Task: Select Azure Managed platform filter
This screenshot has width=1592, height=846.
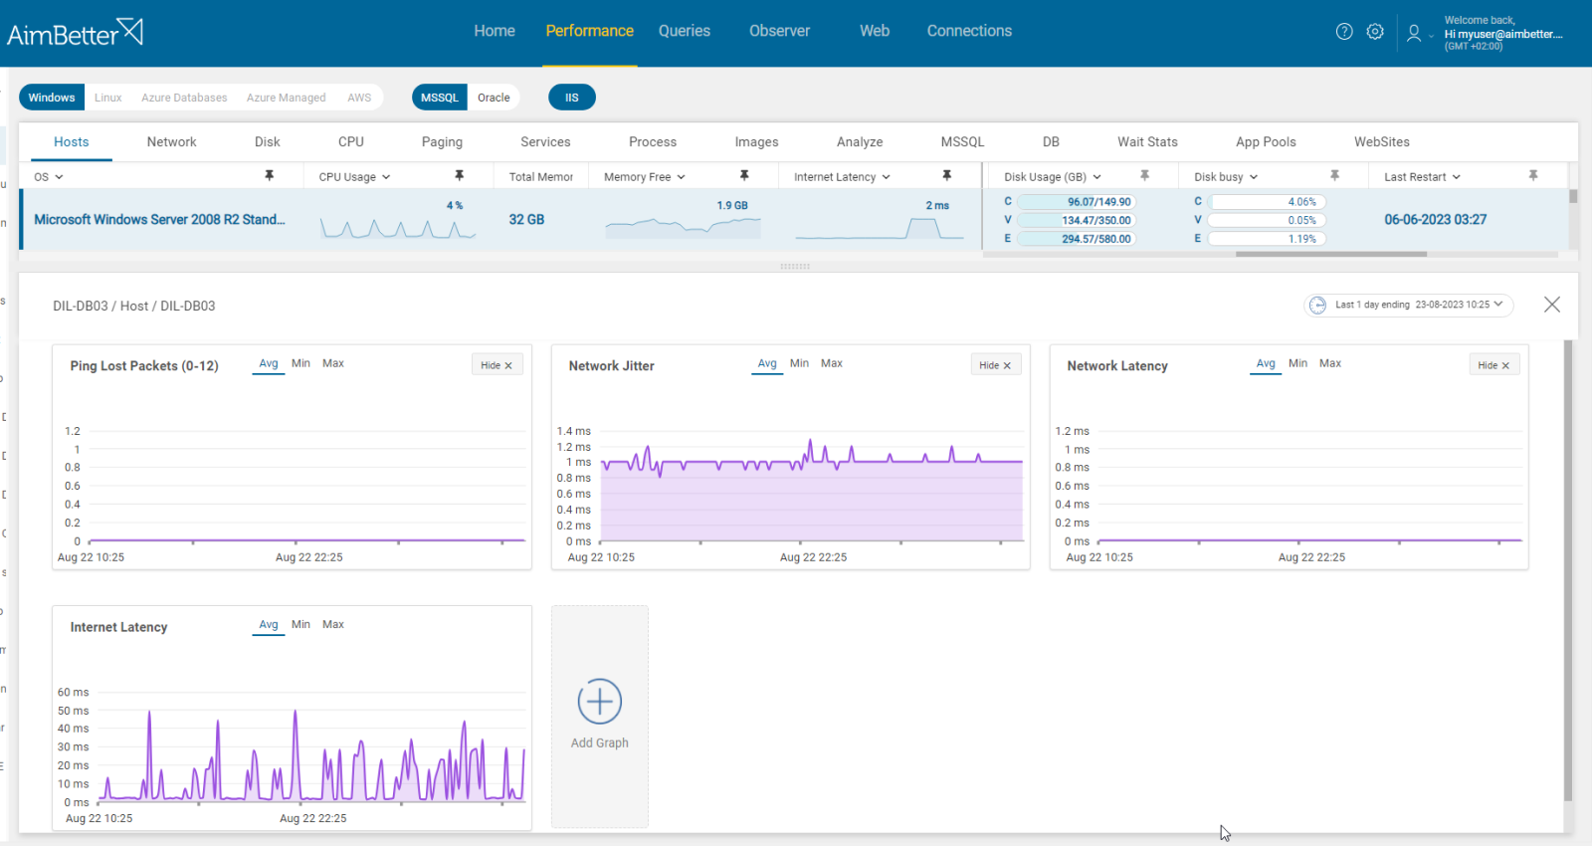Action: [287, 98]
